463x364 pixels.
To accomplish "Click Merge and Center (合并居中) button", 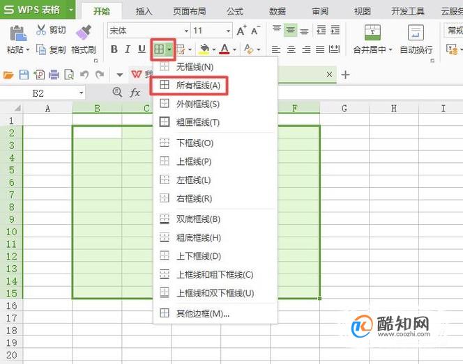I will point(372,40).
